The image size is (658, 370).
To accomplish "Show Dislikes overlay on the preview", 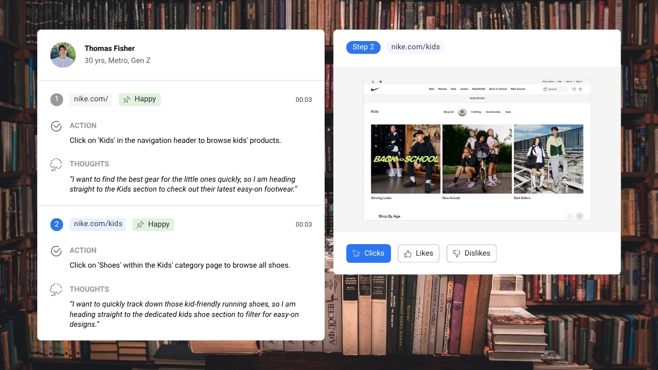I will point(472,253).
